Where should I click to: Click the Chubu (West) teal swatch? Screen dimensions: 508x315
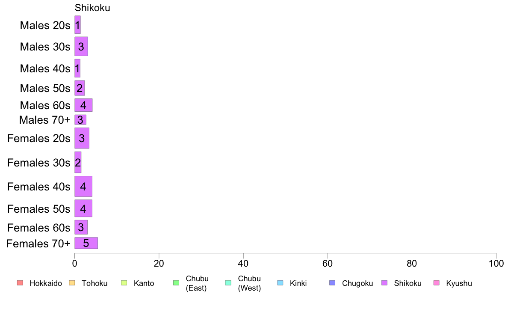[228, 283]
